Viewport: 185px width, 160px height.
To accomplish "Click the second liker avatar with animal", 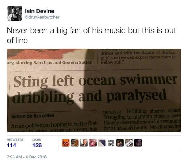I will pos(75,143).
